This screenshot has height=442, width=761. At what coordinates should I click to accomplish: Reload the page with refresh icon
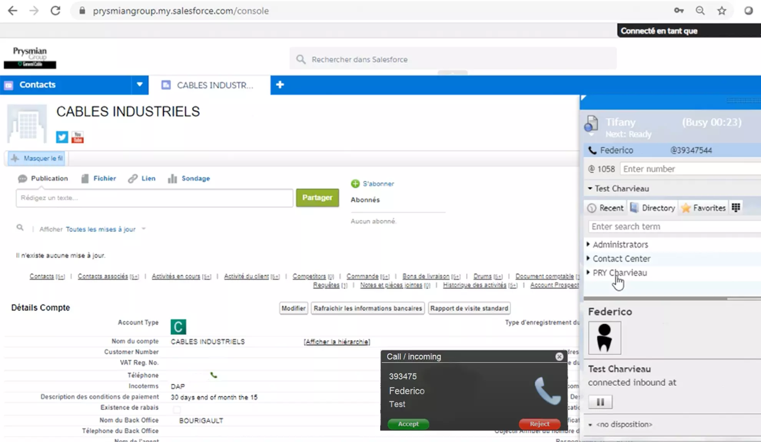click(56, 11)
